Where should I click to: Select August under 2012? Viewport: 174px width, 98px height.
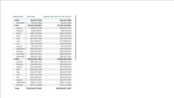coord(19,80)
